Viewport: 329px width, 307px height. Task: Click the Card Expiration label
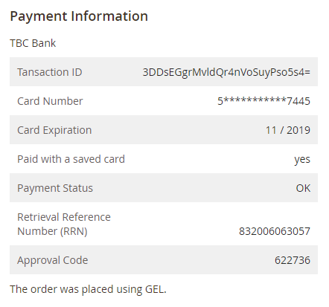(x=54, y=130)
